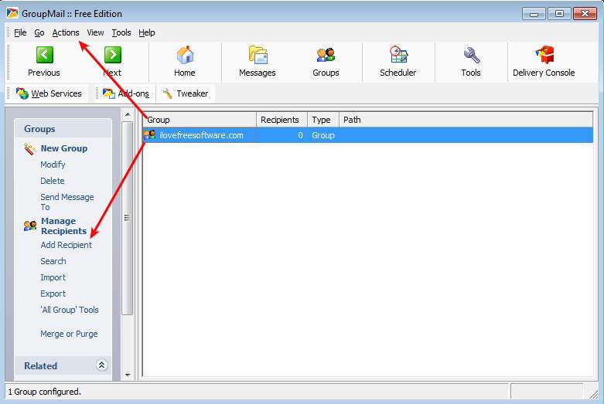Go back with the Previous arrow icon
604x404 pixels.
pyautogui.click(x=44, y=55)
